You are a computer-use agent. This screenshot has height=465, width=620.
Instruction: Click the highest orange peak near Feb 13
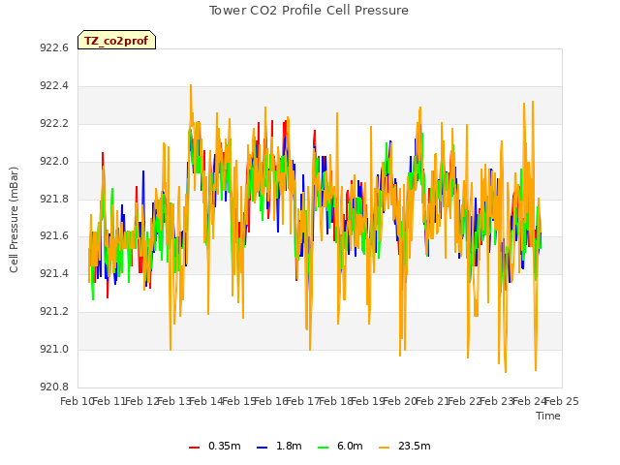(191, 85)
